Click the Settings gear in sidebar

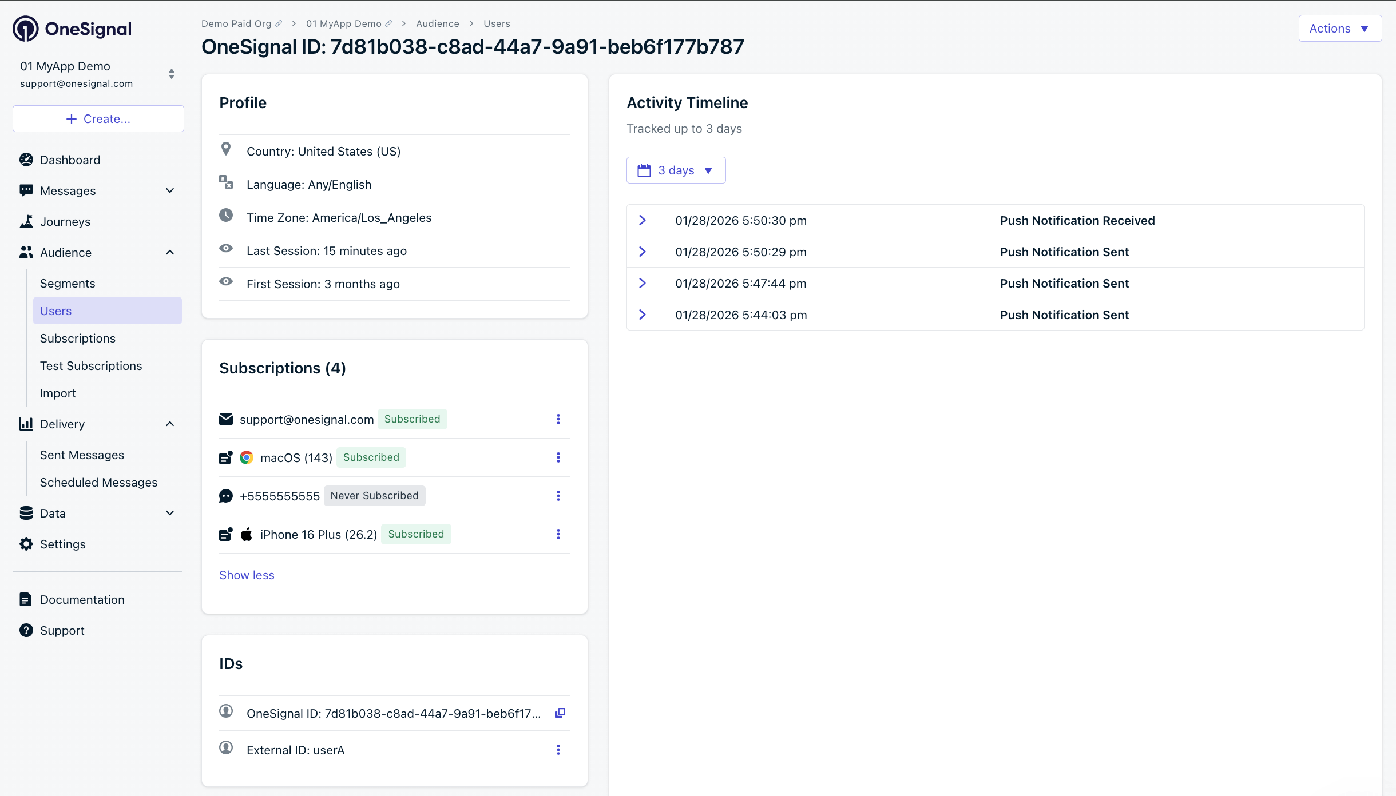26,544
